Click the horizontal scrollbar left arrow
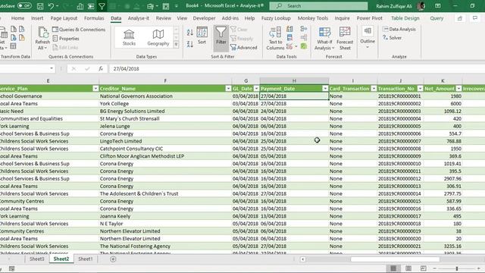The image size is (485, 273). pos(303,259)
